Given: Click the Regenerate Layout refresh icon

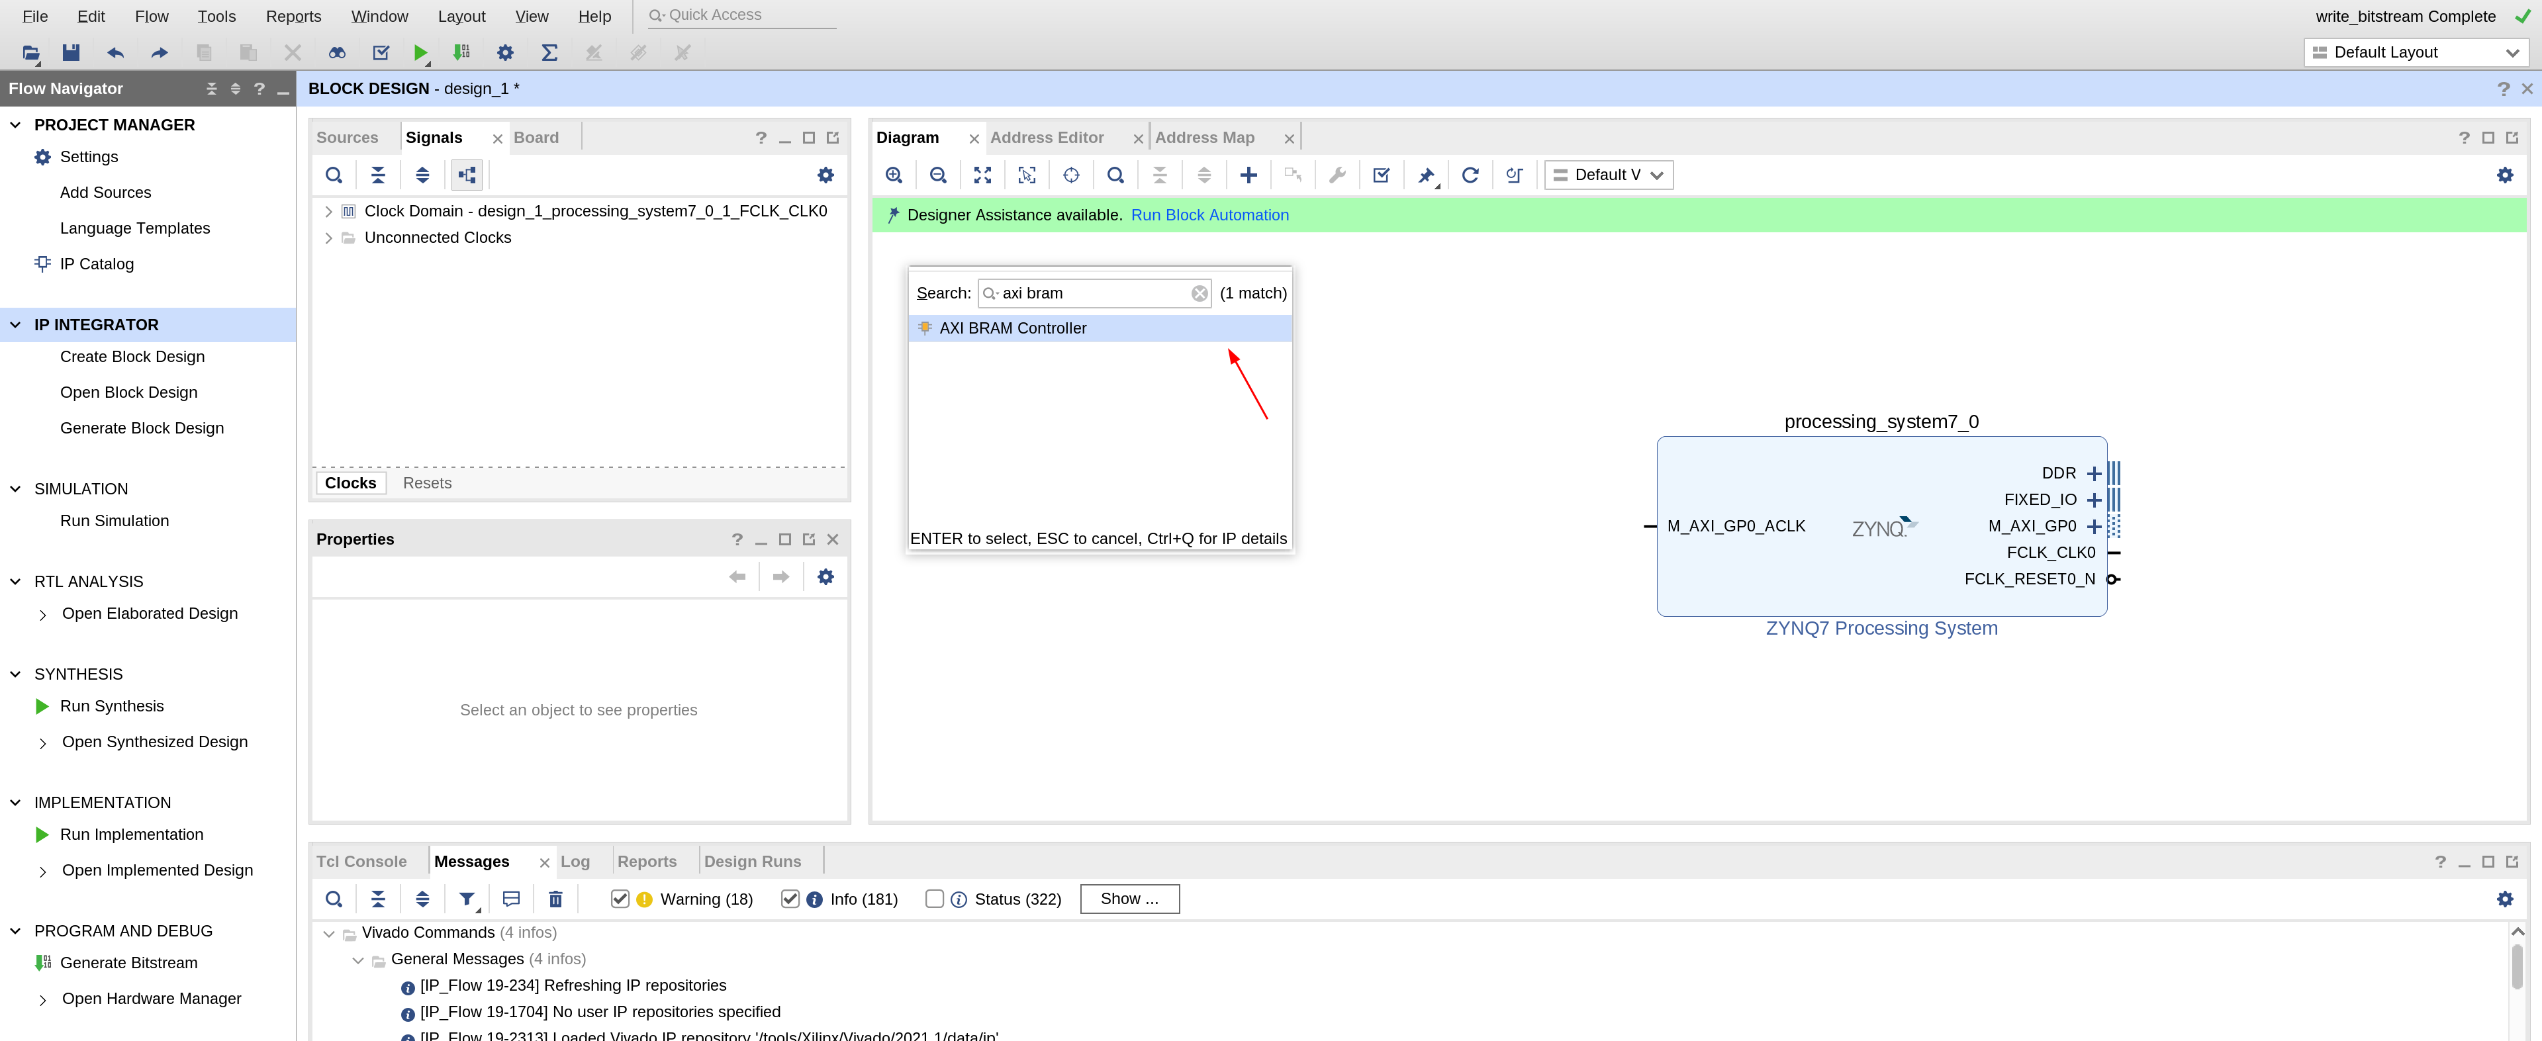Looking at the screenshot, I should click(1470, 175).
